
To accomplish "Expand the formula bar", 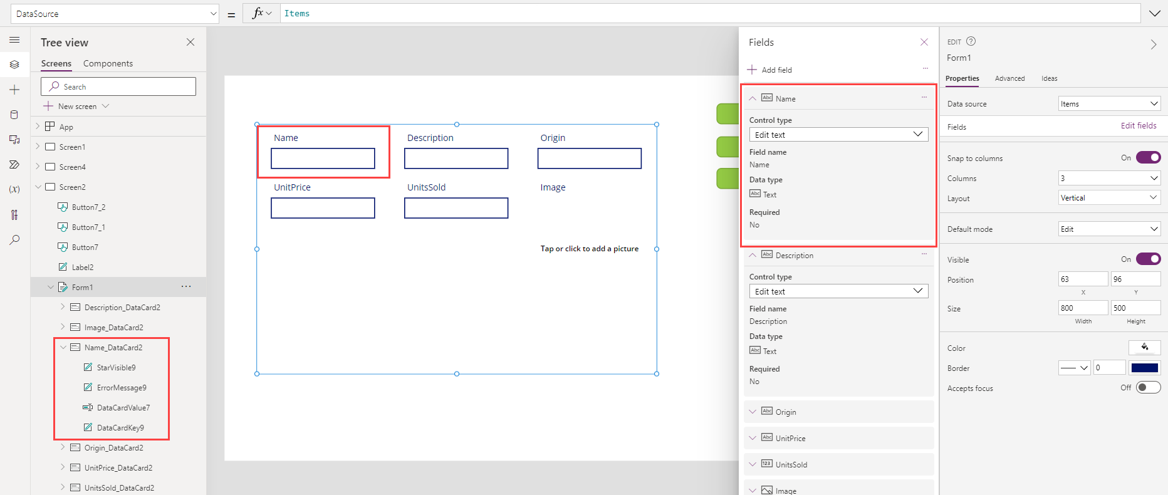I will click(1154, 13).
